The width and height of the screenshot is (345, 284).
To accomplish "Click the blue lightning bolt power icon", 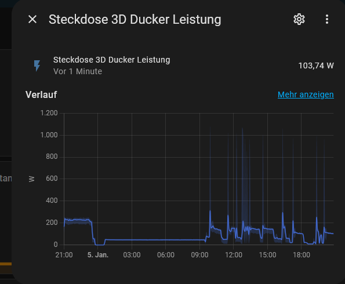I will click(x=37, y=65).
